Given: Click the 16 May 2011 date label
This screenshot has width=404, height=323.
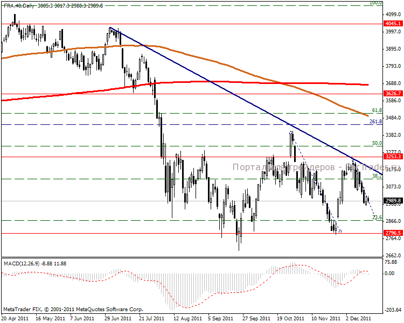Looking at the screenshot, I should [50, 318].
